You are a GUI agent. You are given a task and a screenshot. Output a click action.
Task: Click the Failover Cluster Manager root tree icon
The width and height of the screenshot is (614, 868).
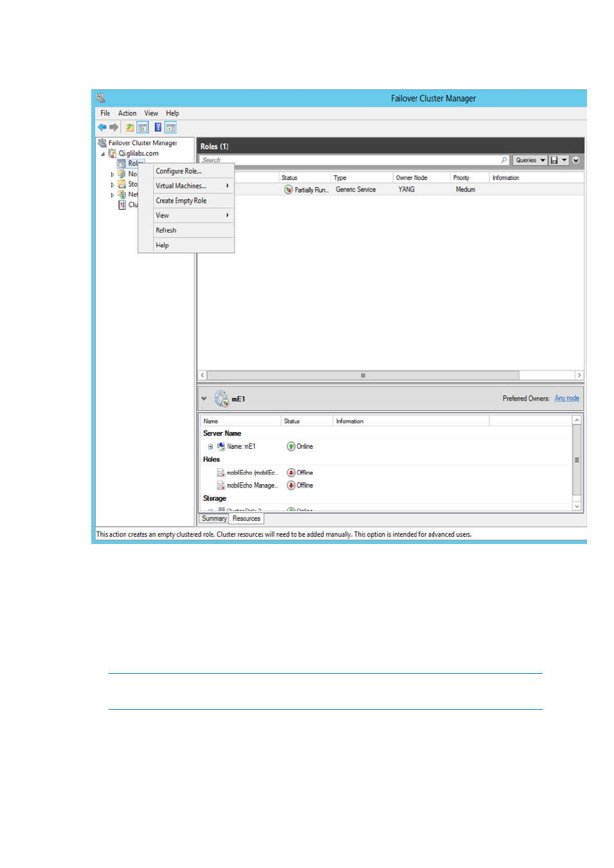102,143
